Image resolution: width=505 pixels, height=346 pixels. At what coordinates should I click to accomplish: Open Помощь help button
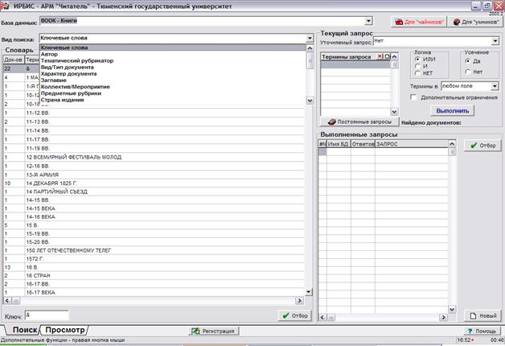click(x=482, y=331)
